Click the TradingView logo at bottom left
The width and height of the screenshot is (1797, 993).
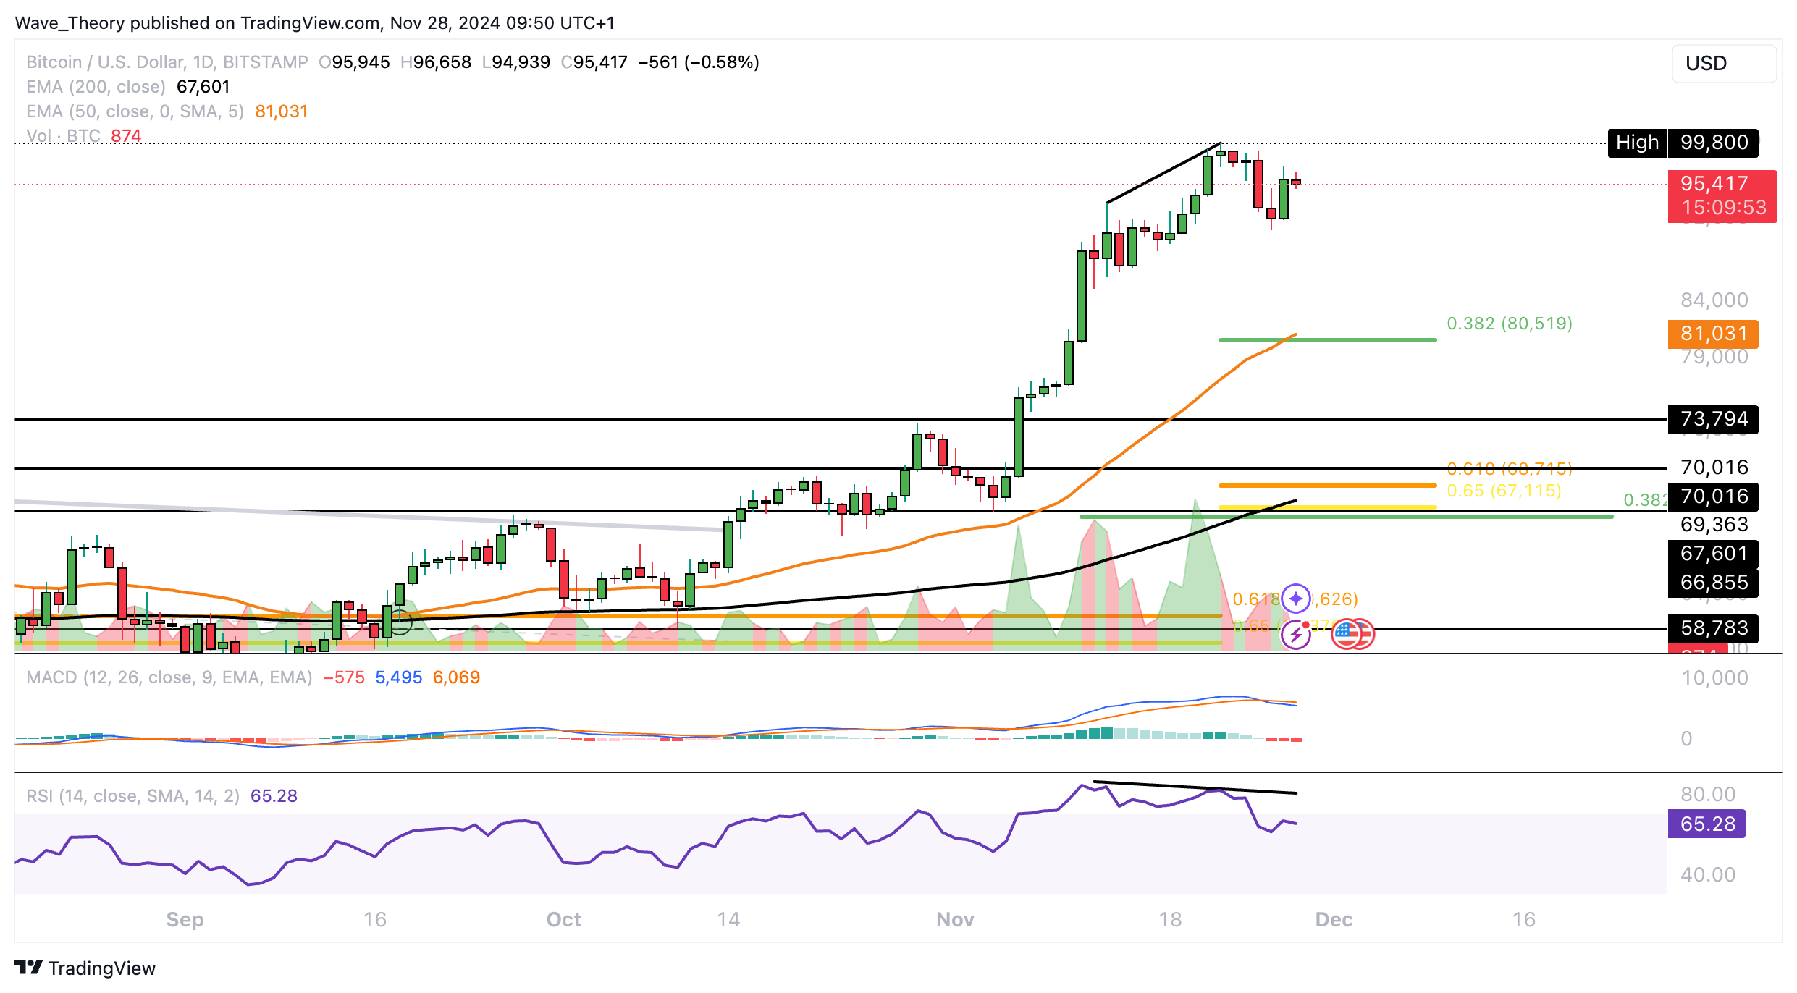tap(85, 968)
